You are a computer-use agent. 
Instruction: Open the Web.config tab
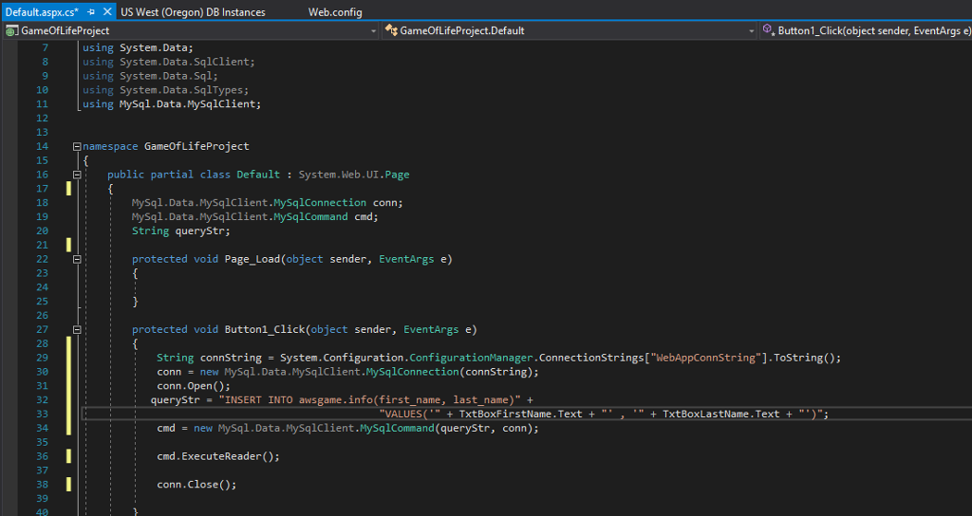pos(335,12)
